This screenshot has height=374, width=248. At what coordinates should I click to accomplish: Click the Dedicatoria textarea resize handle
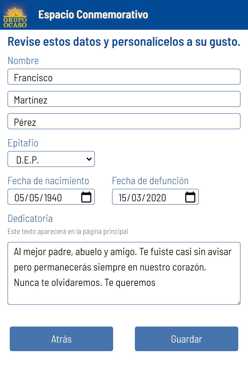(238, 303)
